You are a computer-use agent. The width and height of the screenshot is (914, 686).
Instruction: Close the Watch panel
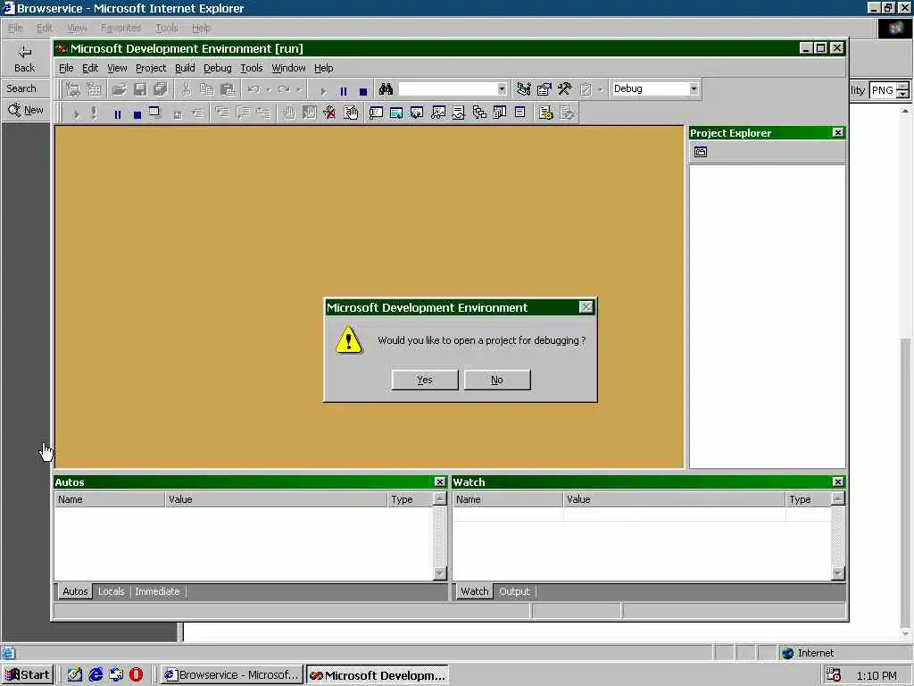[x=837, y=481]
